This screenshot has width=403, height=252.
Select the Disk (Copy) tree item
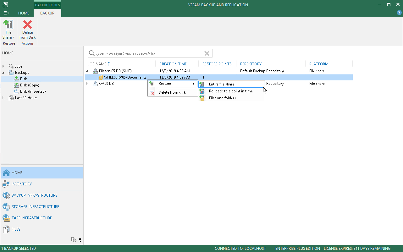tap(30, 85)
